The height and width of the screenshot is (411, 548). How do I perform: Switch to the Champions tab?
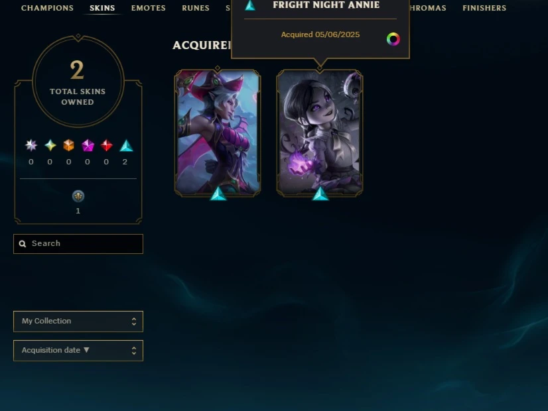47,8
